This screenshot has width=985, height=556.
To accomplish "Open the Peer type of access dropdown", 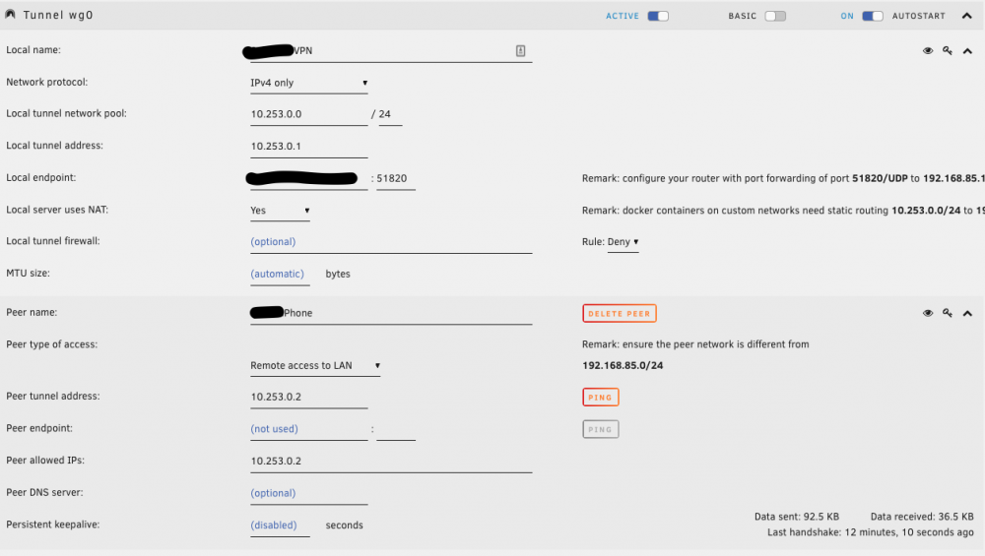I will [315, 365].
